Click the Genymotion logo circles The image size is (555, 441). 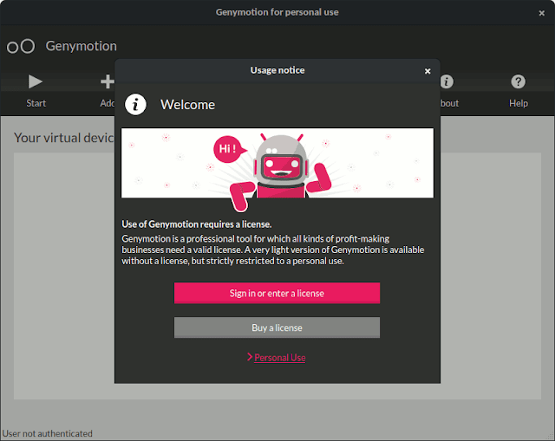21,46
